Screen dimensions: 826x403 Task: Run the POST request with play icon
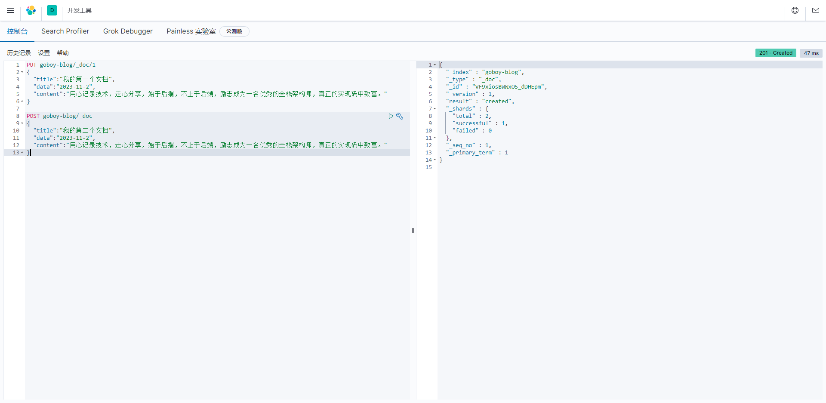tap(391, 116)
